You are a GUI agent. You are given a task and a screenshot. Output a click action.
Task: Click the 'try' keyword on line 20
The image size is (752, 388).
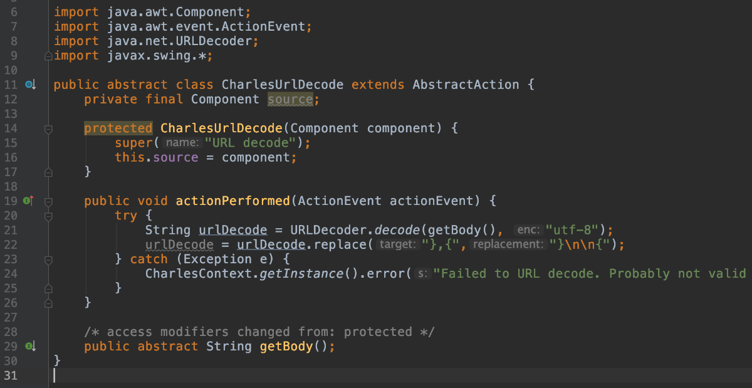tap(126, 216)
